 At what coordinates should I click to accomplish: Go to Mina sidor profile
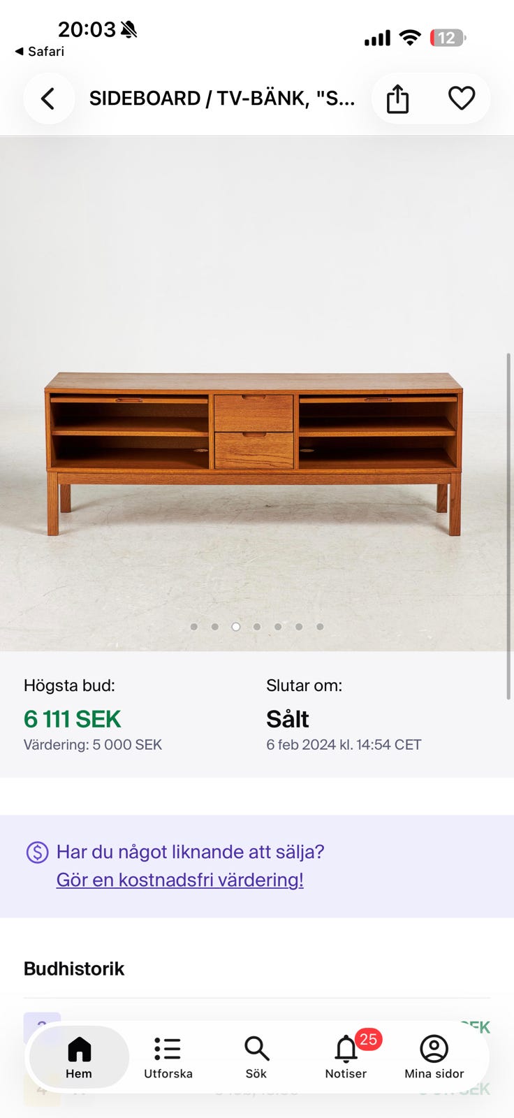coord(434,1057)
